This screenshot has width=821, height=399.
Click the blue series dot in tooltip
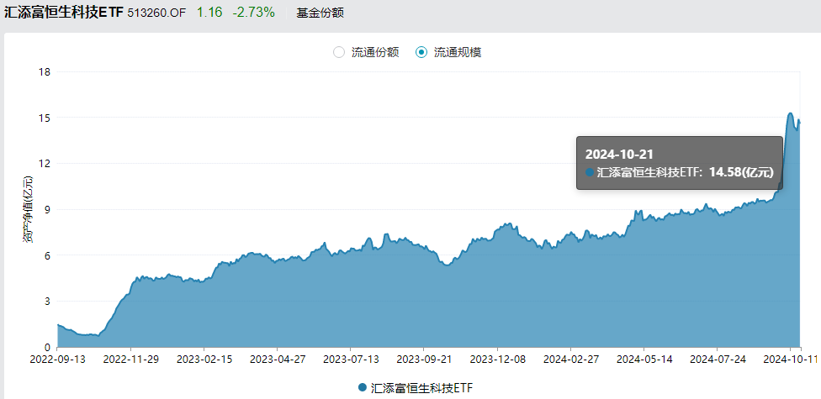(590, 173)
